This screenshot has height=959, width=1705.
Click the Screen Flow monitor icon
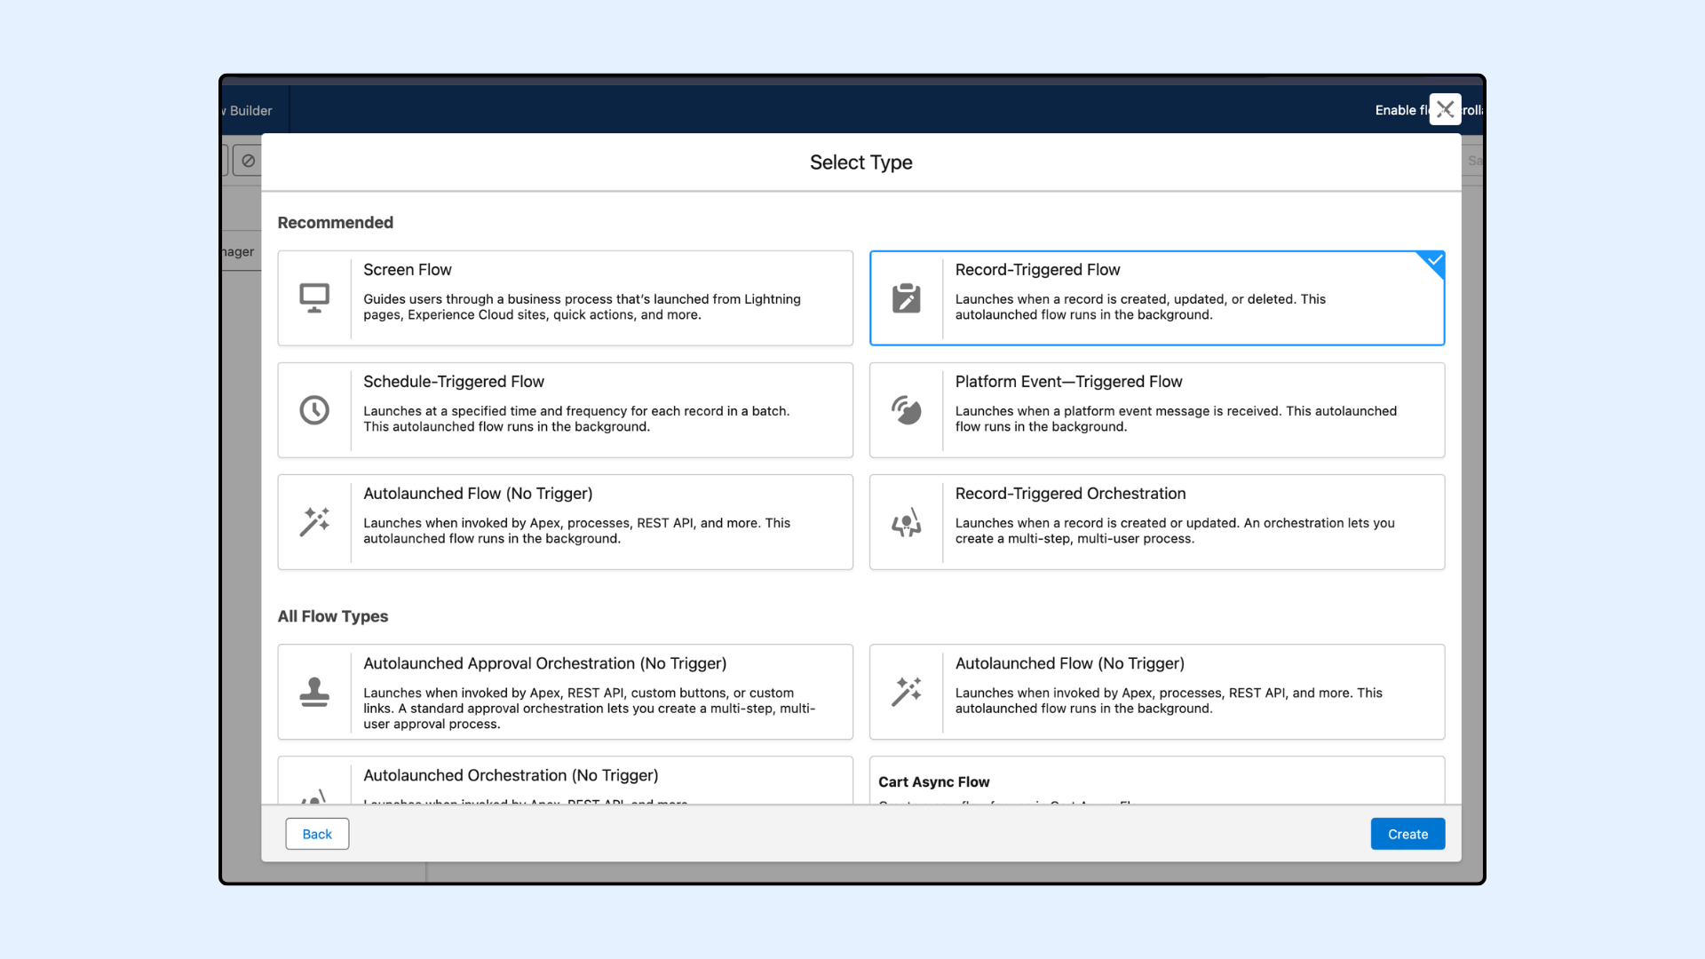(x=314, y=298)
